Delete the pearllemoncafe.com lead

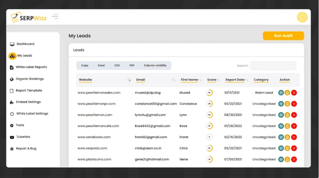pos(294,126)
